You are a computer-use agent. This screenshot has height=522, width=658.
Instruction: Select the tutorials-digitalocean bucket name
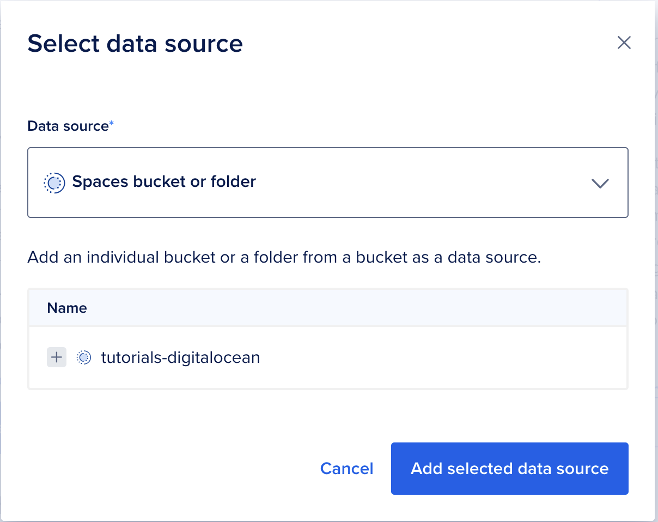click(180, 357)
